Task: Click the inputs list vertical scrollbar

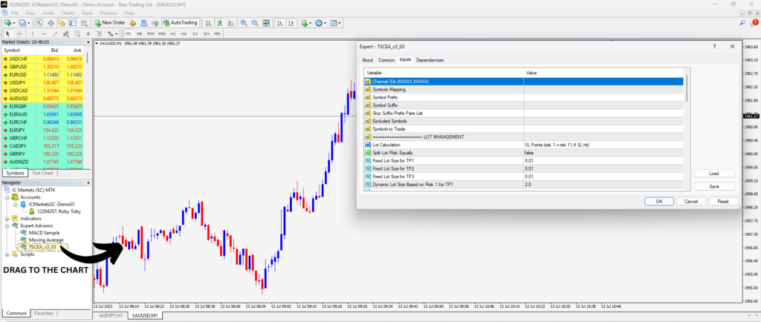Action: 686,128
